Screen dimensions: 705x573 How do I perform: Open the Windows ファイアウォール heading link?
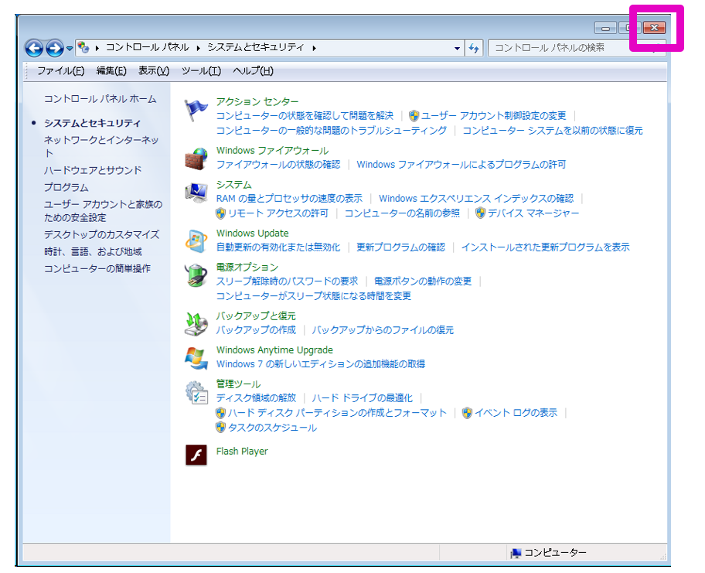point(272,150)
